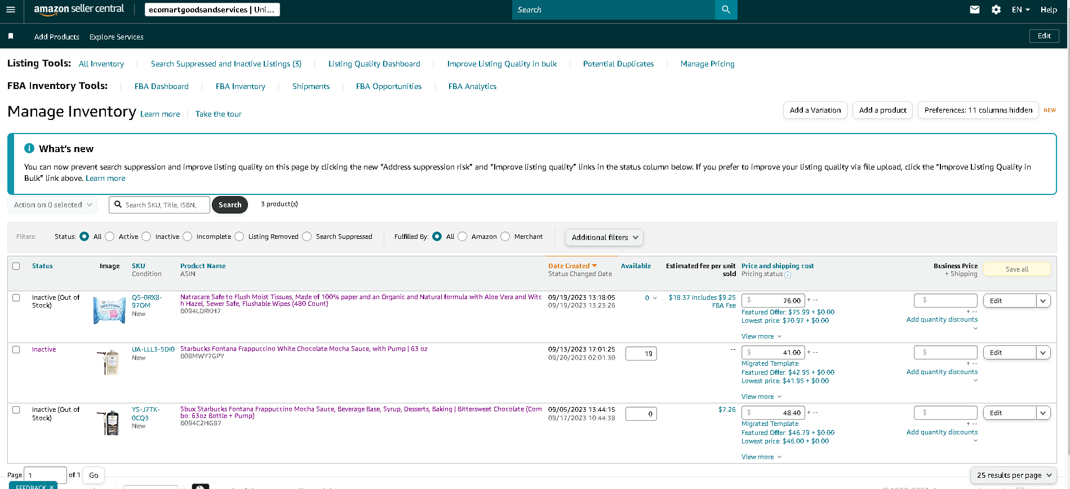Focus the Business Price field for Natracare row
Image resolution: width=1070 pixels, height=489 pixels.
tap(945, 300)
